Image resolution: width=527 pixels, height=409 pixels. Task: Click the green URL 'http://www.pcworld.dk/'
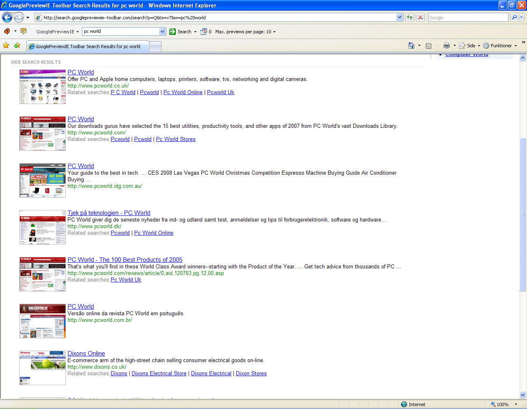94,226
